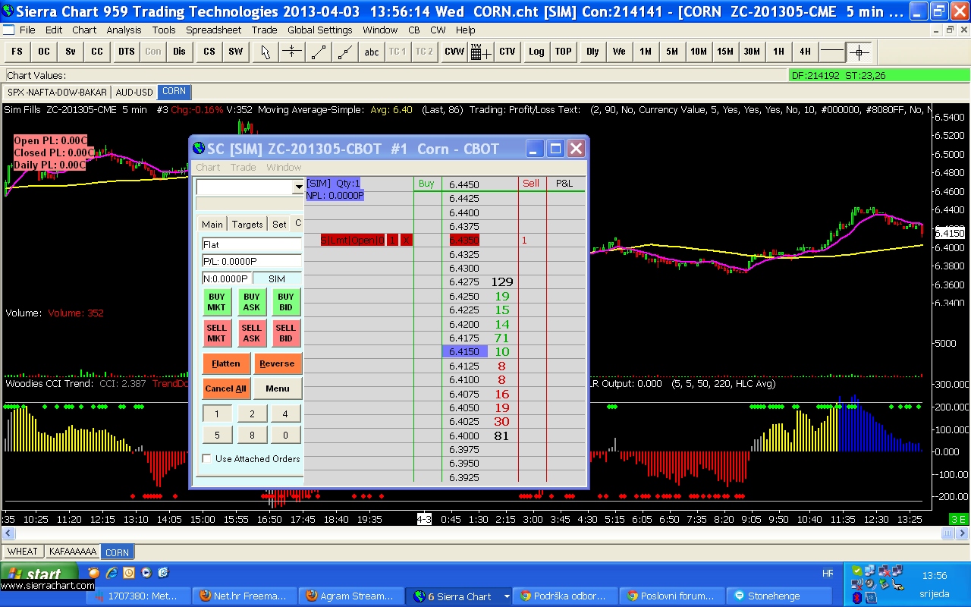Activate the horizontal/vertical line drawing tool
Image resolution: width=971 pixels, height=607 pixels.
[x=291, y=52]
